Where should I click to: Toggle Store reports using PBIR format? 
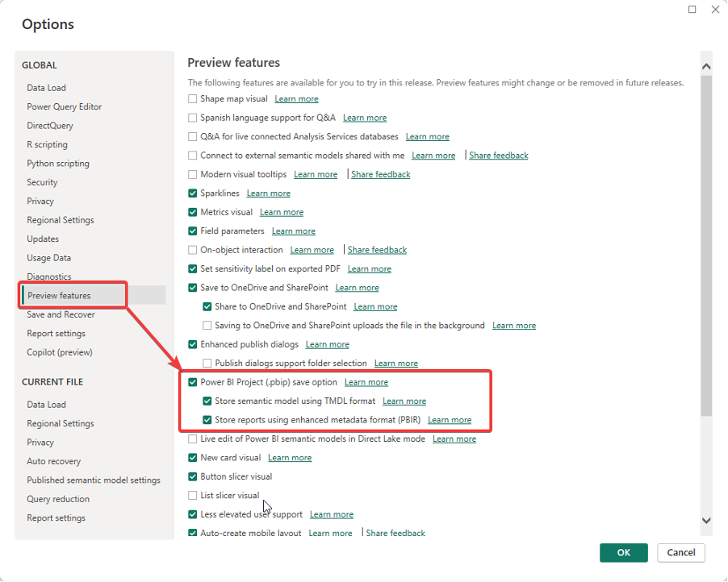pos(207,420)
